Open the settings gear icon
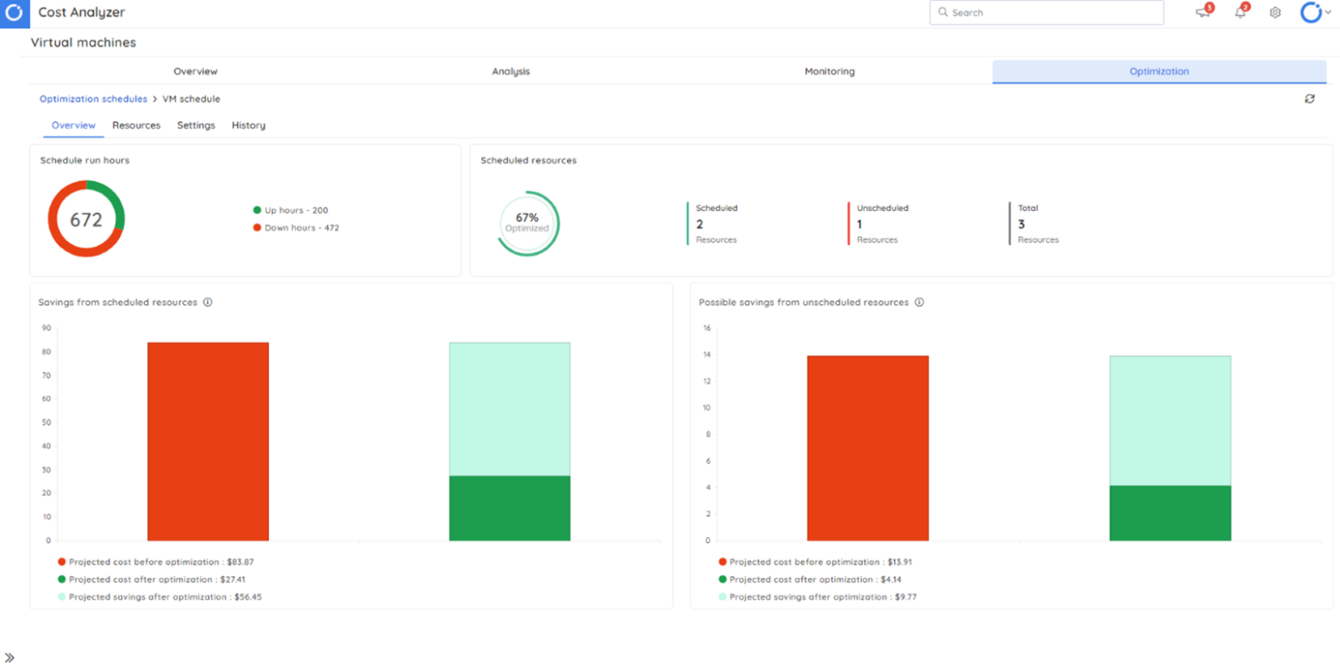 1275,12
